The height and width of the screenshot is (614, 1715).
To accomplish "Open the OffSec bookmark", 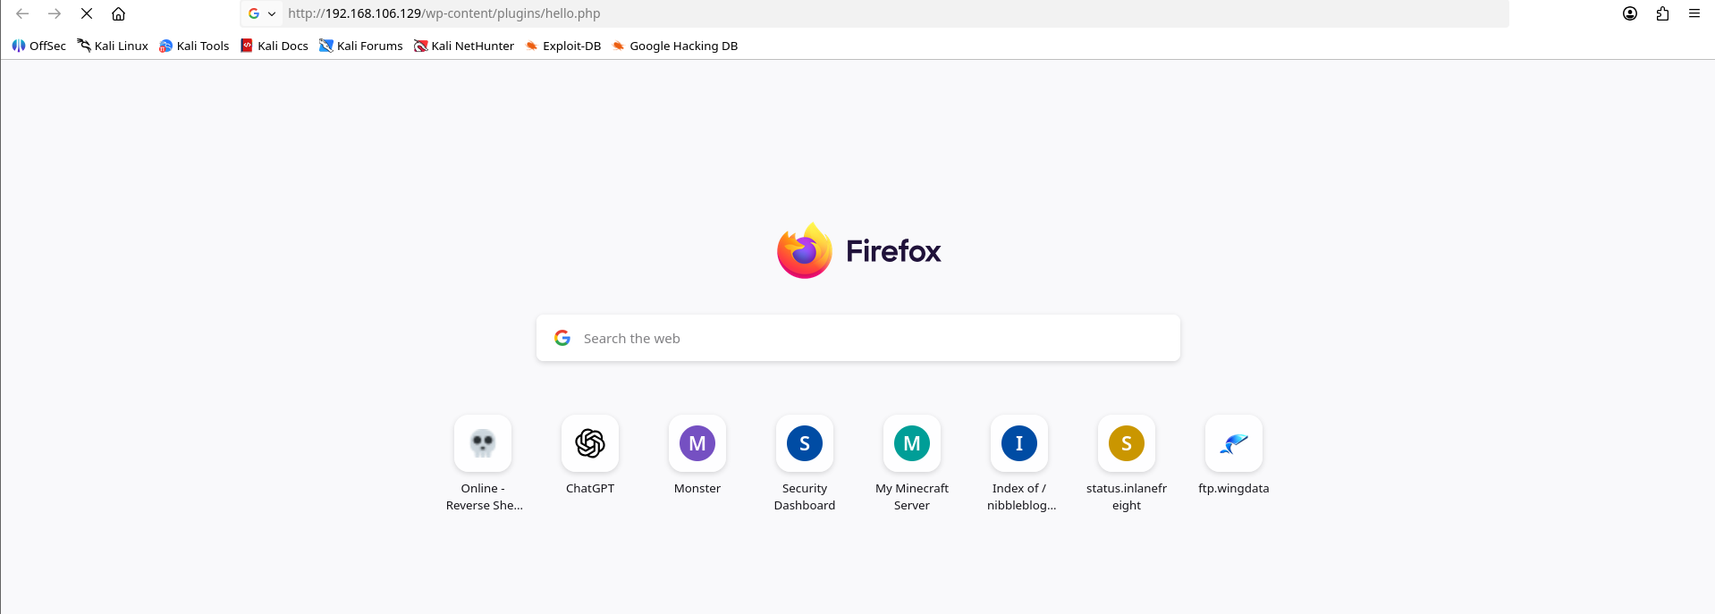I will click(x=39, y=46).
